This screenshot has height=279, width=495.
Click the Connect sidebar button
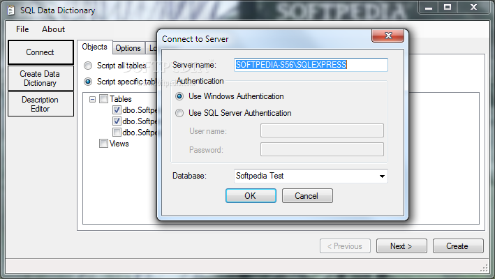pos(40,52)
